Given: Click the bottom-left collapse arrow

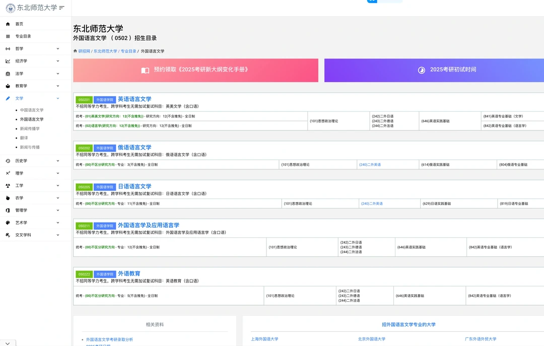Looking at the screenshot, I should click(x=8, y=343).
